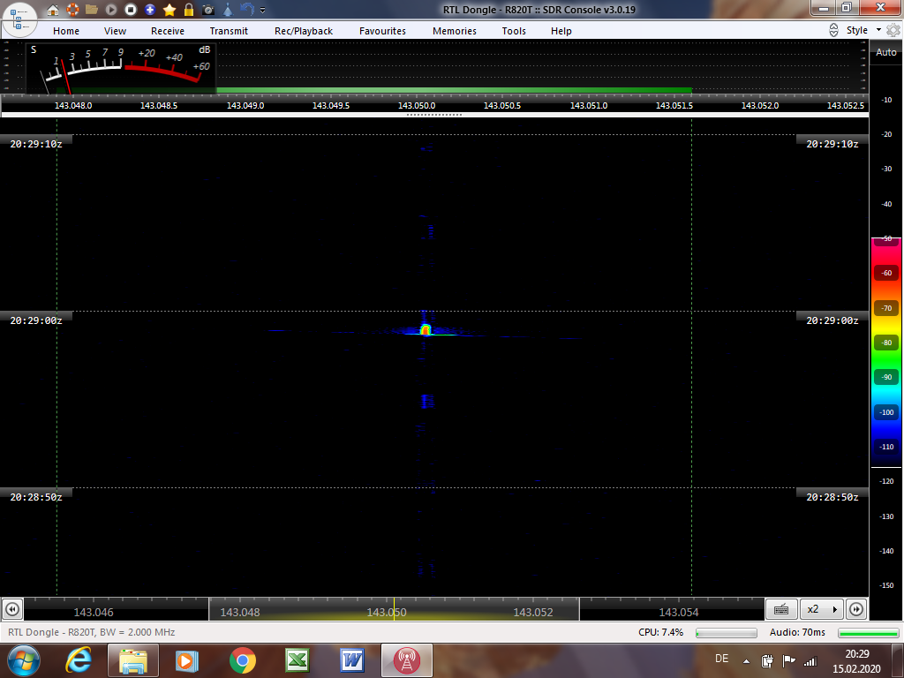
Task: Open Word from the taskbar
Action: click(x=352, y=660)
